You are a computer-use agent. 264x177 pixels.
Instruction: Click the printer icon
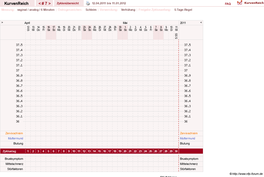coord(88,3)
